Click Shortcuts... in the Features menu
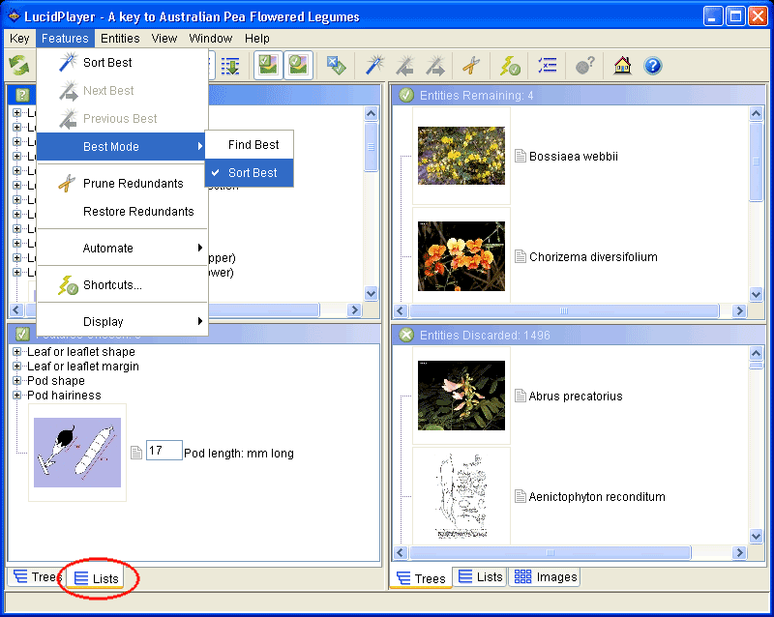 (112, 285)
